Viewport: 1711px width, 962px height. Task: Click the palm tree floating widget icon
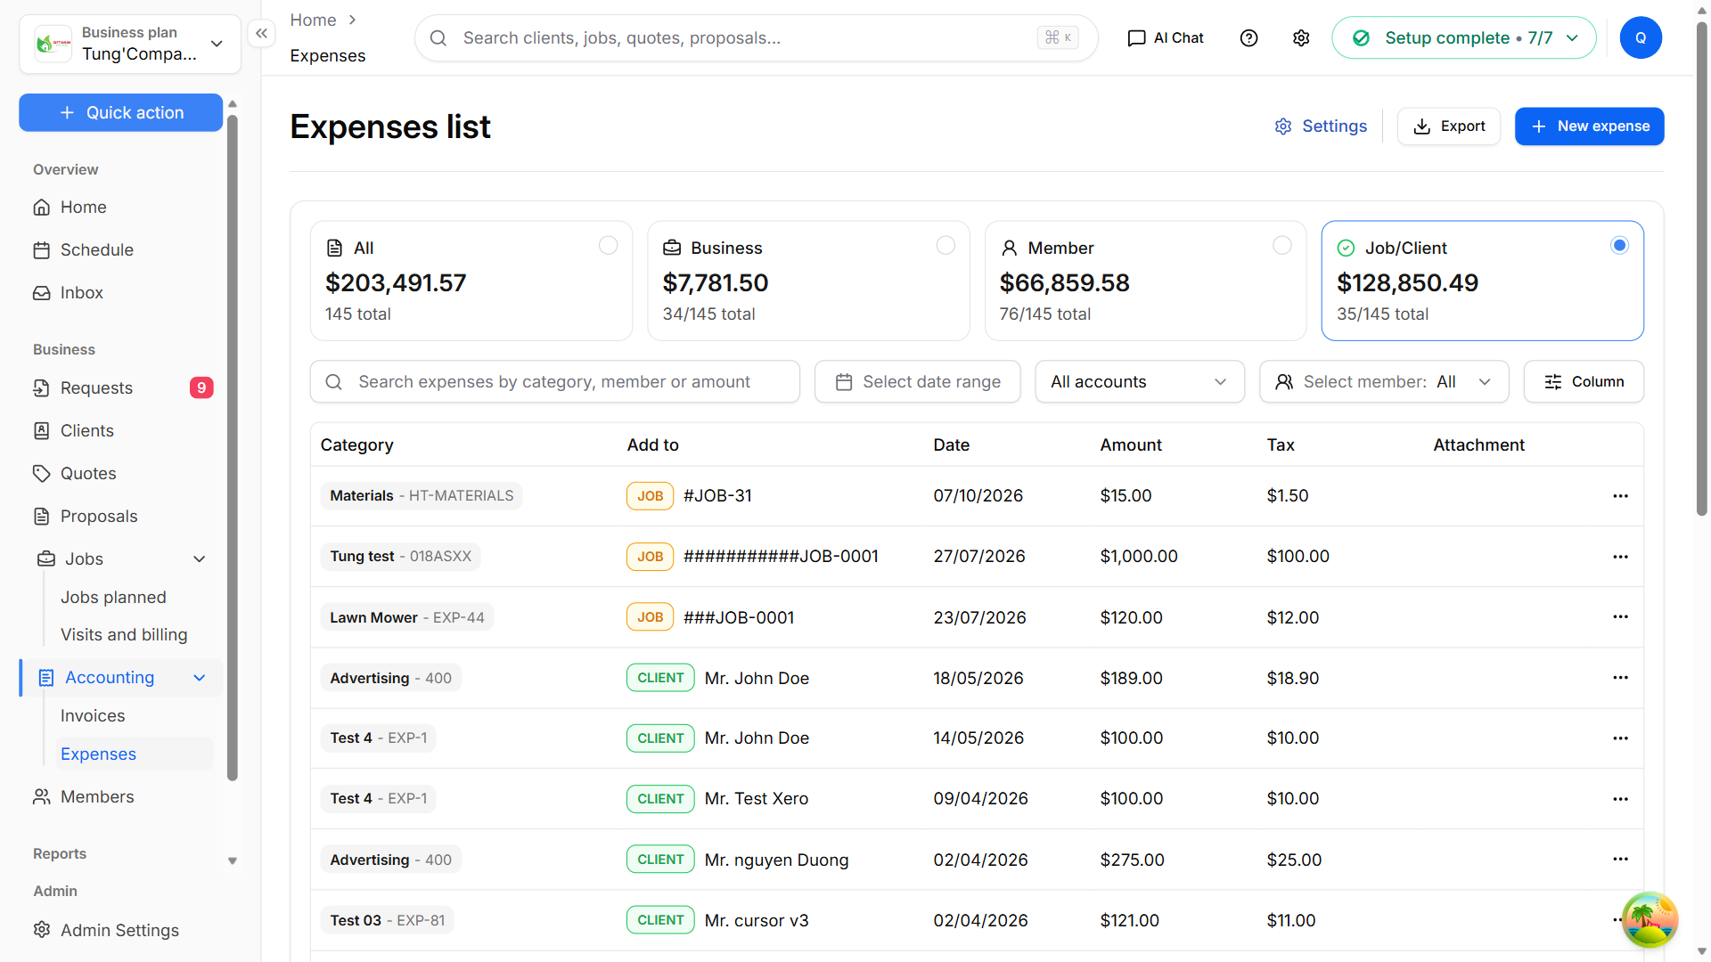point(1650,920)
